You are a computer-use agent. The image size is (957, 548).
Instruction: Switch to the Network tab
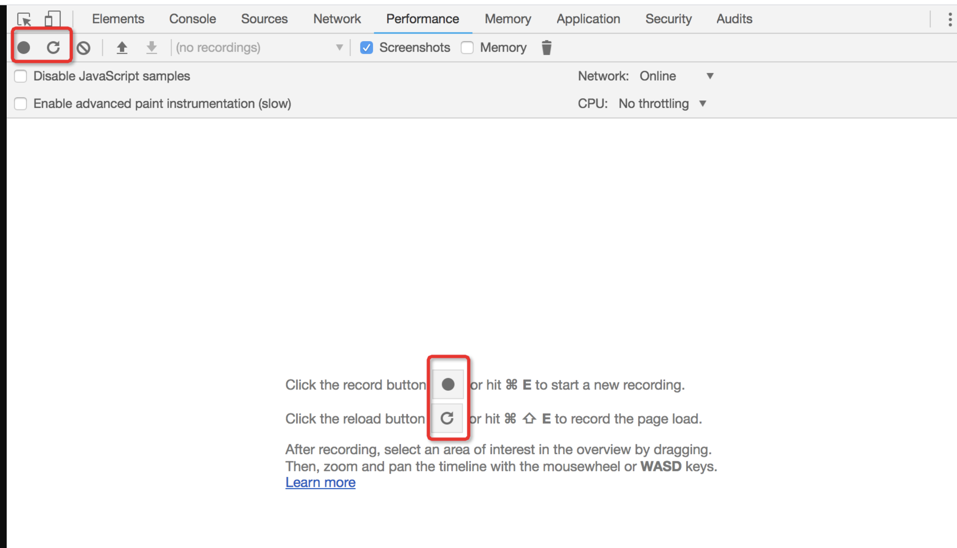click(337, 19)
